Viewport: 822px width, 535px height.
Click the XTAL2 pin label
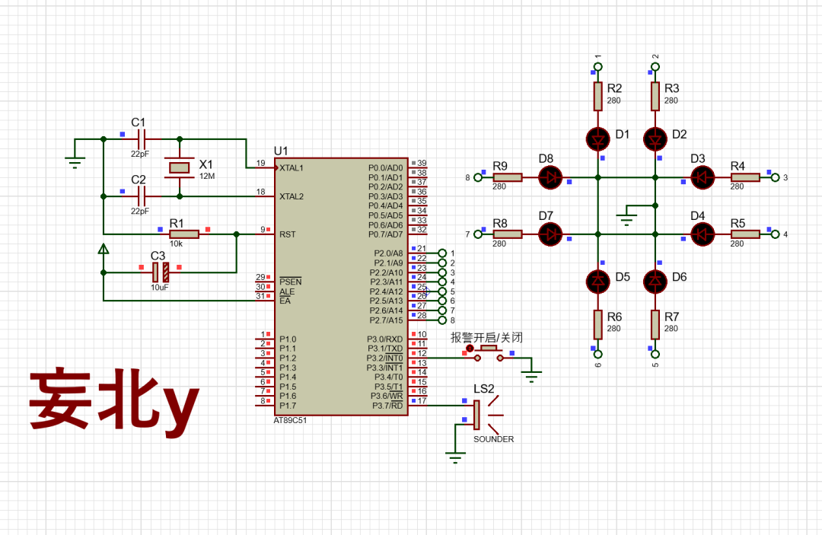click(x=292, y=196)
